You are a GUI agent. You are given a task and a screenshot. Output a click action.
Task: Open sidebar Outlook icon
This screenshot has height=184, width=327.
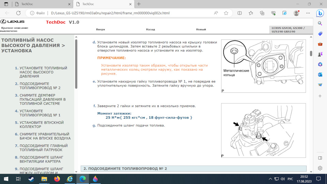point(320,75)
